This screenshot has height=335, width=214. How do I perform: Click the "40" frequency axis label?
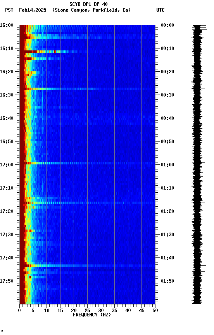pos(128,311)
